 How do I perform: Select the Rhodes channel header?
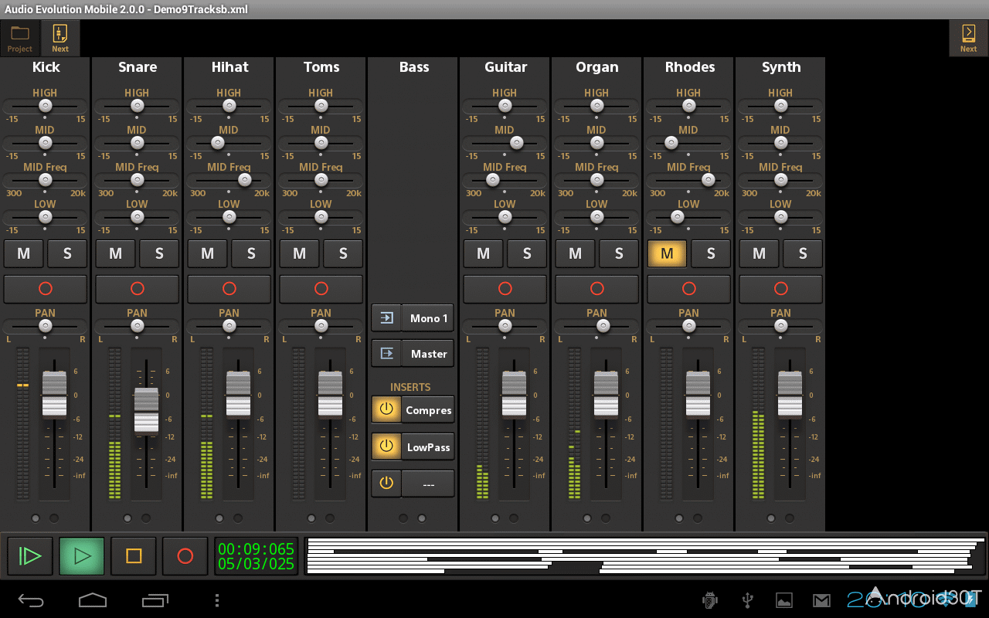point(689,67)
